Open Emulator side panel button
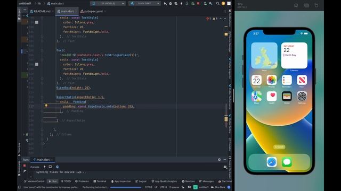This screenshot has width=341, height=191. pyautogui.click(x=230, y=144)
